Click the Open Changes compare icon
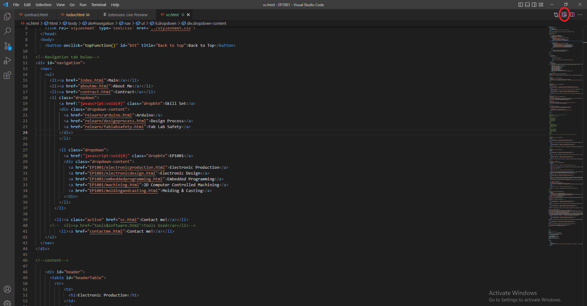The height and width of the screenshot is (306, 587). pos(556,15)
